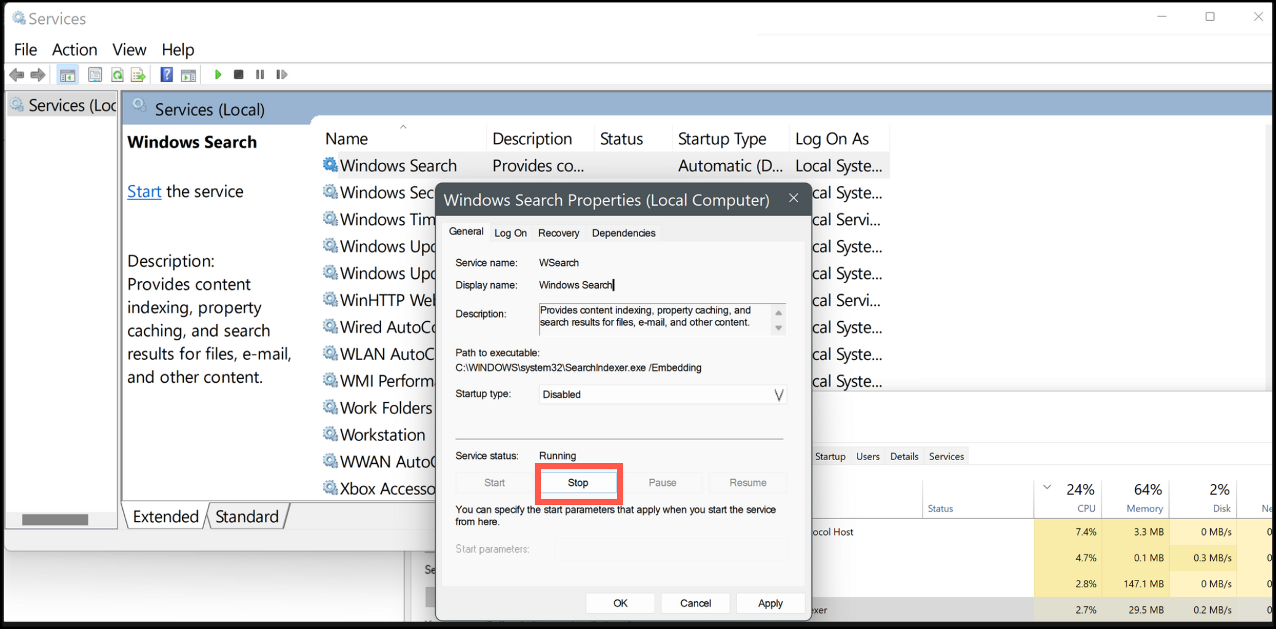Viewport: 1276px width, 629px height.
Task: Switch to the Dependencies tab
Action: click(x=623, y=233)
